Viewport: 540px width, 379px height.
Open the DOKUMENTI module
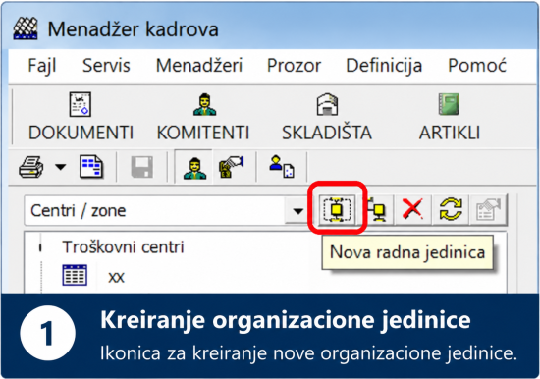(81, 117)
